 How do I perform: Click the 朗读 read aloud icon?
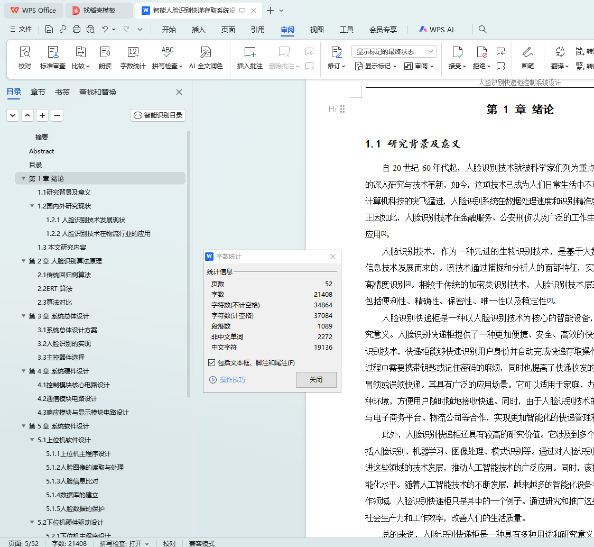point(105,52)
